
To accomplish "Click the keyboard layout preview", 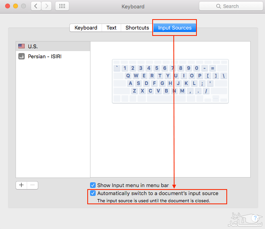I will click(170, 81).
